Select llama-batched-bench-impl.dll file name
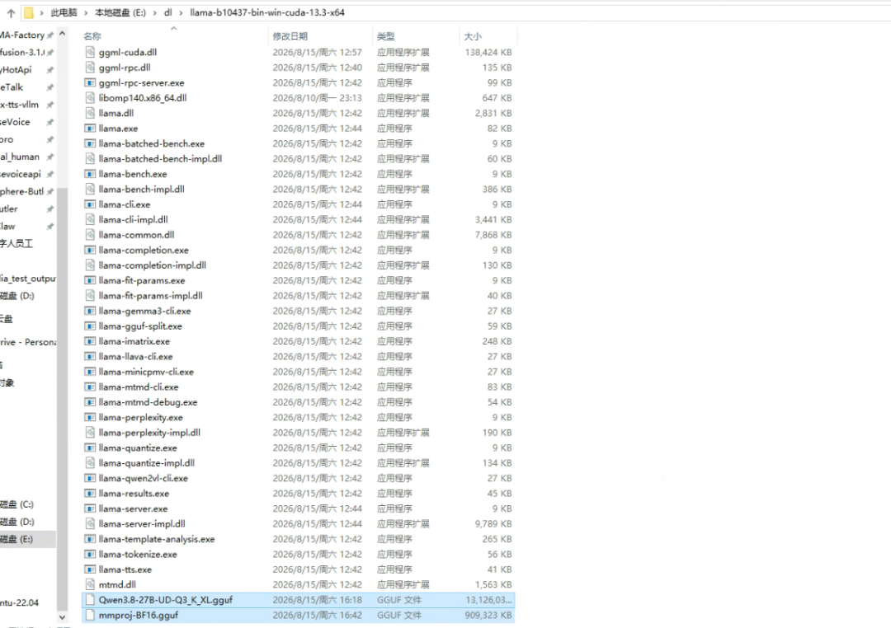This screenshot has width=891, height=628. point(160,158)
